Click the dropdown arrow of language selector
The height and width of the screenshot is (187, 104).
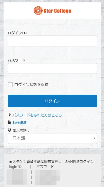pyautogui.click(x=94, y=138)
